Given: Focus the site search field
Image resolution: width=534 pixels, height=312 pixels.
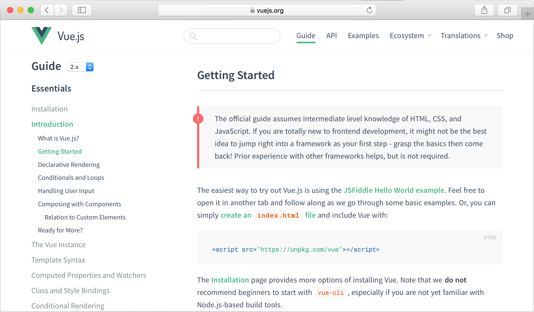Looking at the screenshot, I should (232, 36).
